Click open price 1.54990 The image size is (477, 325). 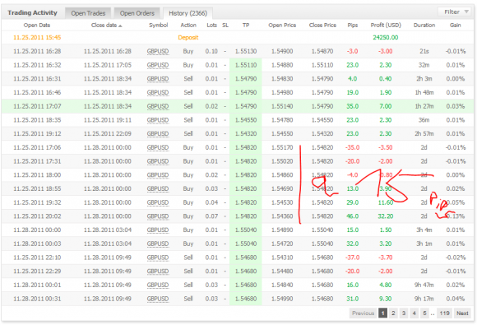pos(282,299)
